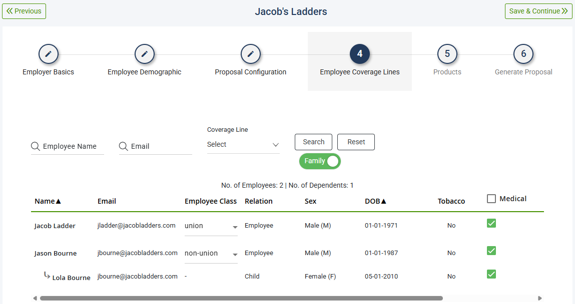Click the step 6 circle for Generate Proposal
This screenshot has width=575, height=304.
[x=523, y=54]
